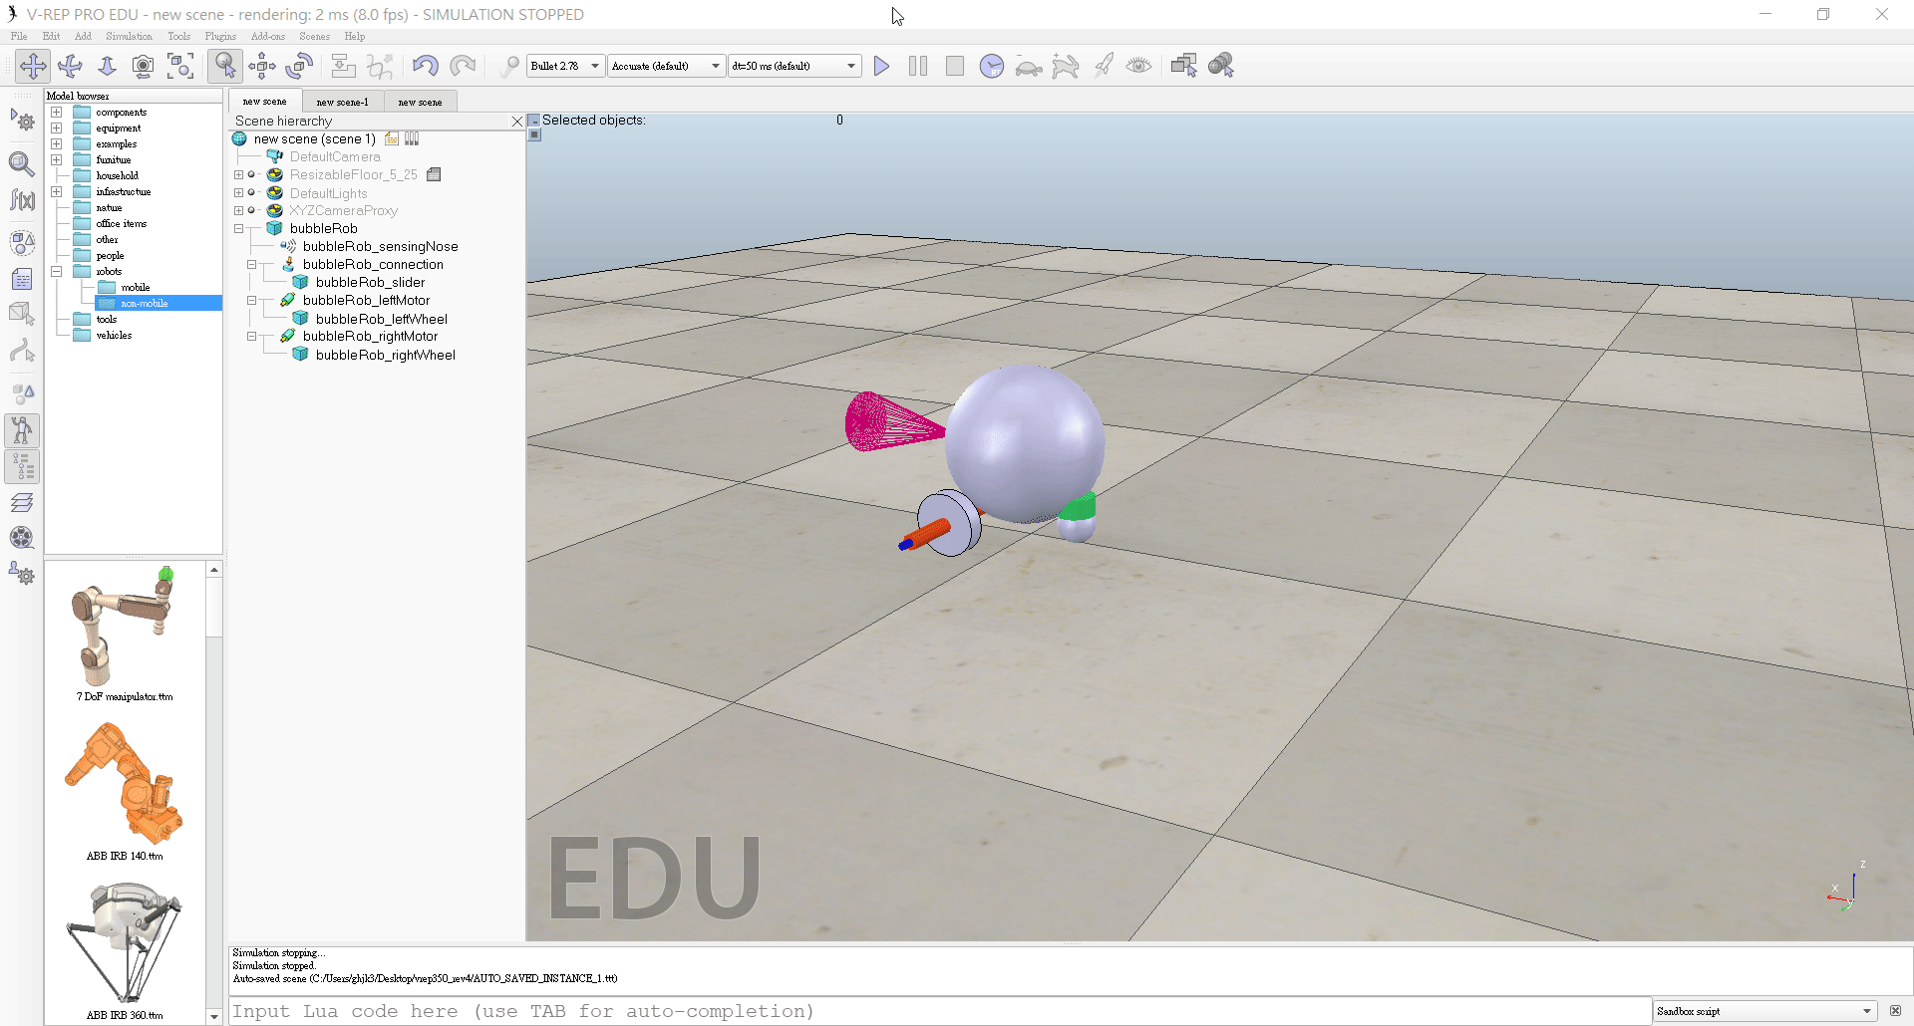The width and height of the screenshot is (1914, 1026).
Task: Expand the equipment folder
Action: coord(57,128)
